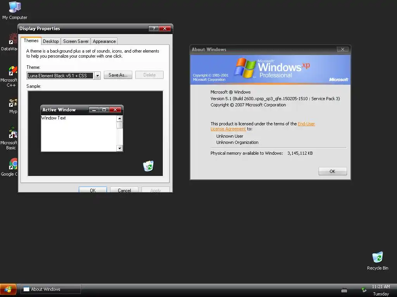Switch to the Themes tab
The height and width of the screenshot is (297, 397).
coord(31,41)
